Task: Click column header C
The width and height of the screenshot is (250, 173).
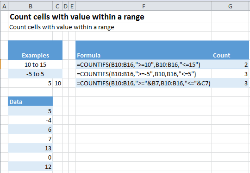Action: click(x=57, y=6)
